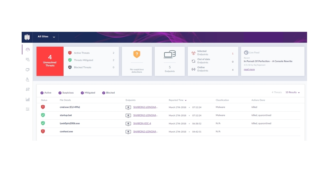Open the Activity arrows icon in sidebar
The height and width of the screenshot is (172, 329).
coord(27,89)
